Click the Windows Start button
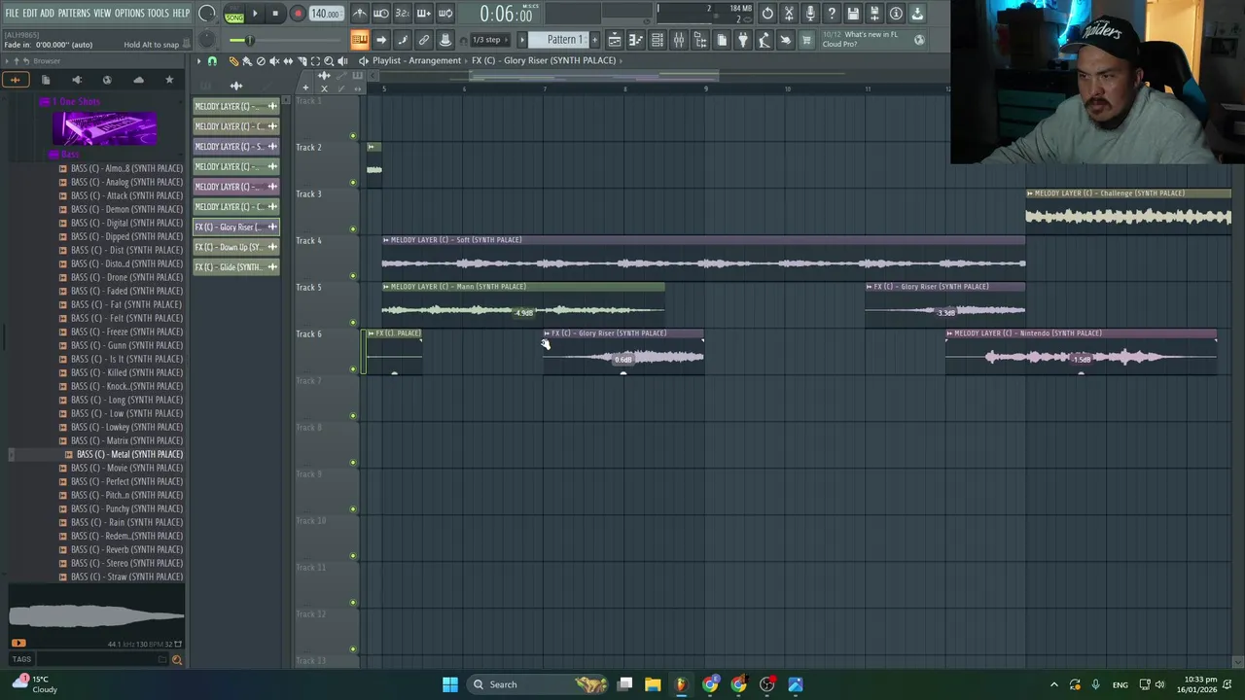 pyautogui.click(x=450, y=684)
